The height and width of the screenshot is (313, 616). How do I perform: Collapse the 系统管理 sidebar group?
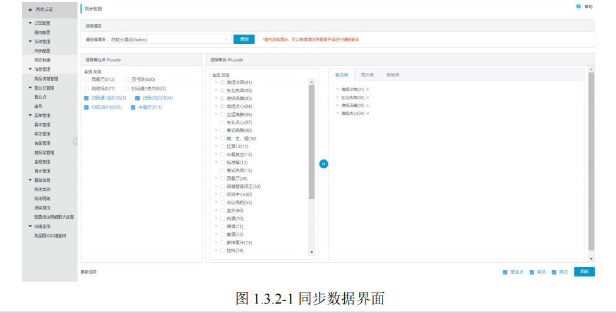tap(30, 41)
